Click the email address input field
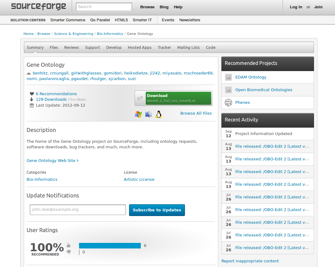335x267 pixels. [78, 210]
